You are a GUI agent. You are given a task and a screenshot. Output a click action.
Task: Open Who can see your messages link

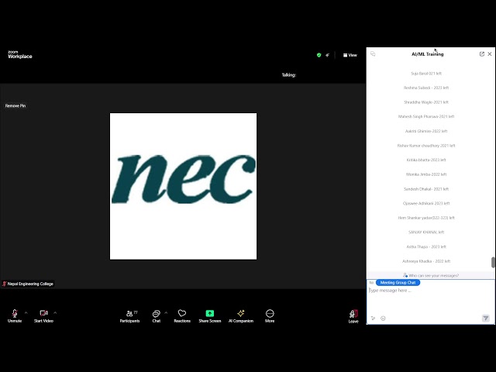tap(431, 276)
